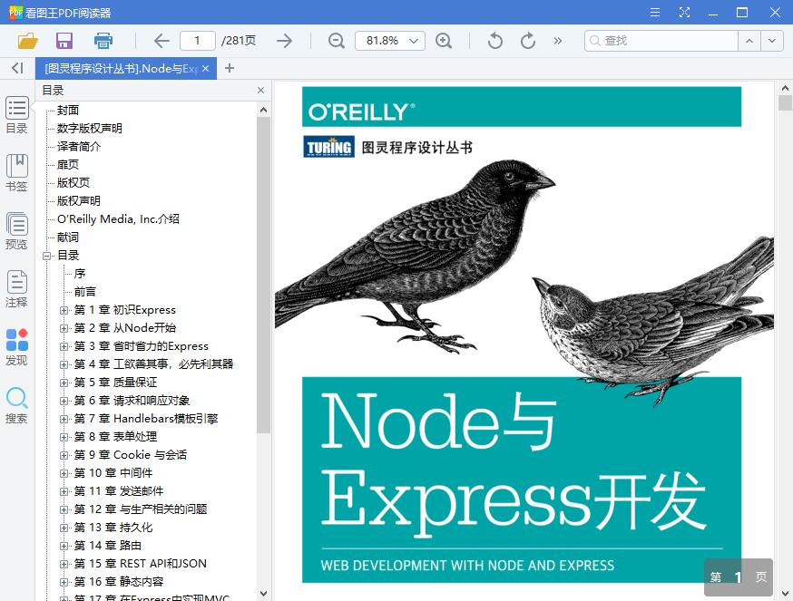
Task: Jump to 献词 in outline
Action: click(68, 237)
